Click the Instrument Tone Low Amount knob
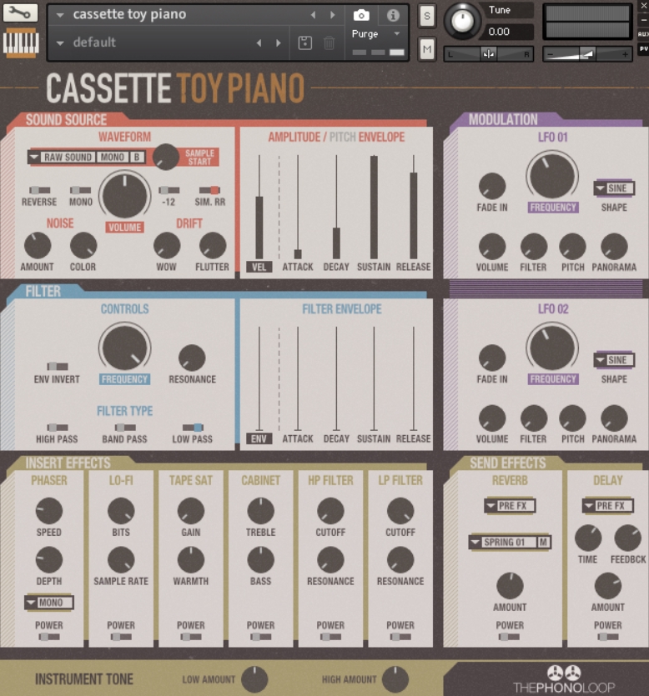The height and width of the screenshot is (696, 649). [x=254, y=679]
